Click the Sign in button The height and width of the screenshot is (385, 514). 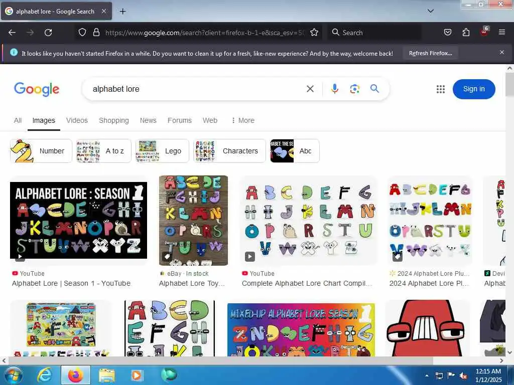474,89
